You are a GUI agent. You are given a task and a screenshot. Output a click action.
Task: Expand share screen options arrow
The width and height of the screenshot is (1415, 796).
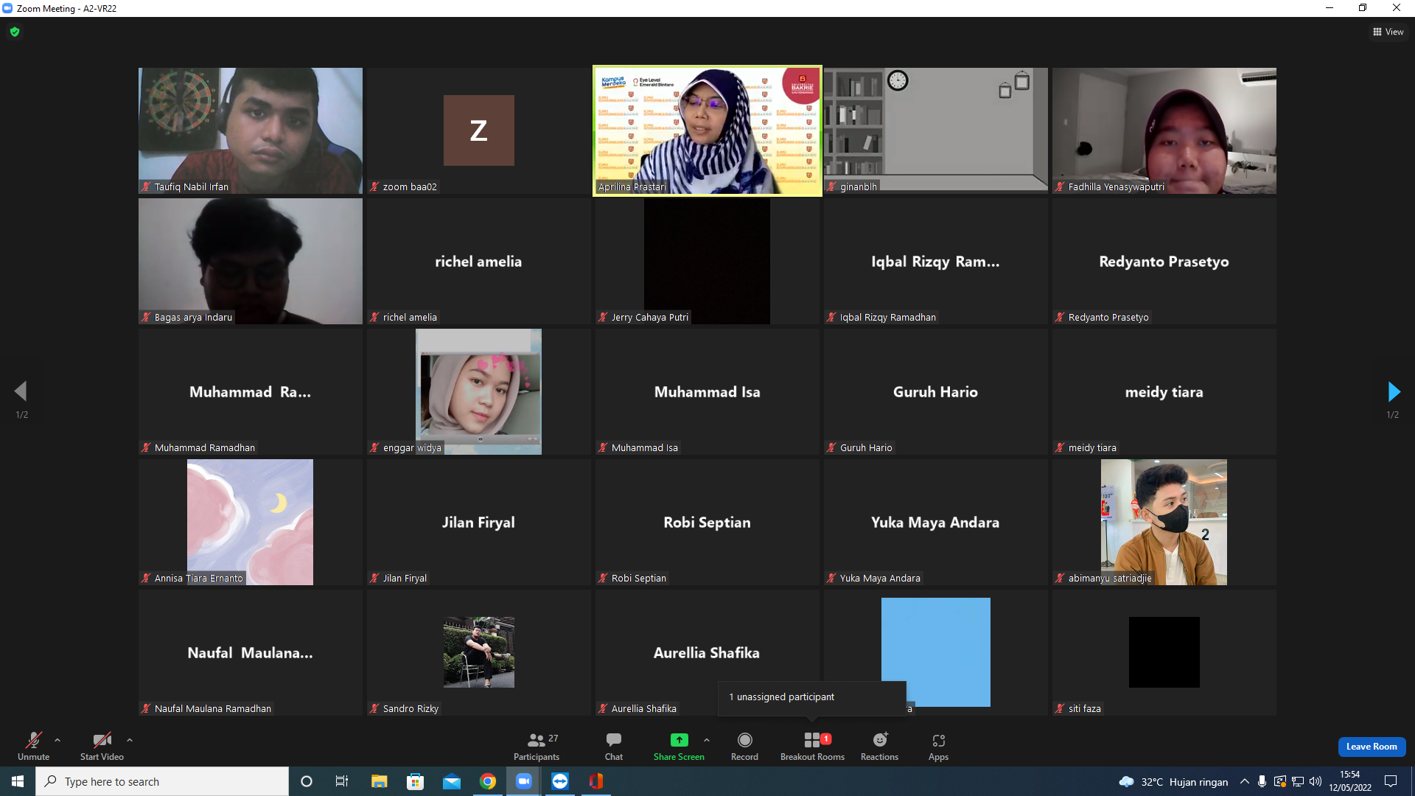[707, 740]
